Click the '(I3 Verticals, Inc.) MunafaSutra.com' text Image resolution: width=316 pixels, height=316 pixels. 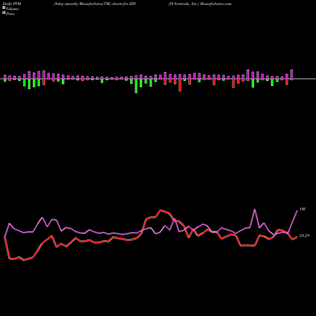coord(200,4)
